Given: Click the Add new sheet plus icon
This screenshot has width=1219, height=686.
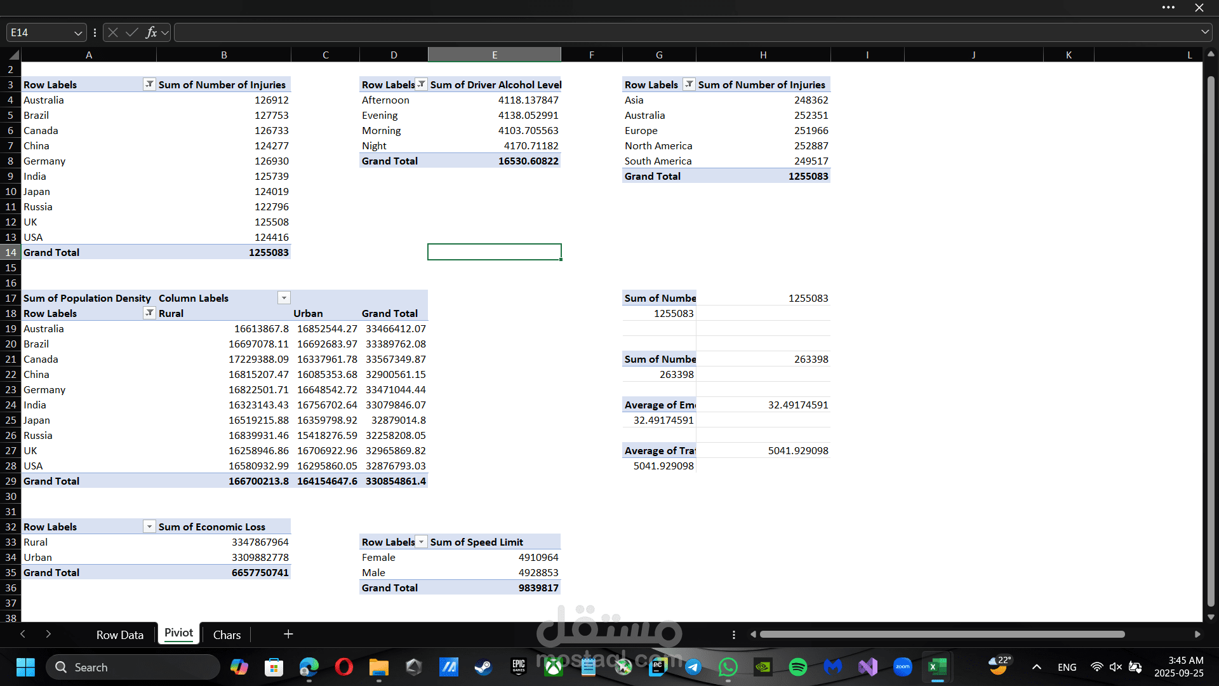Looking at the screenshot, I should pyautogui.click(x=288, y=634).
